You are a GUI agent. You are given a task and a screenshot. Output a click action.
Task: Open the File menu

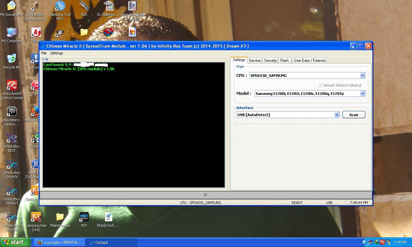(x=44, y=53)
